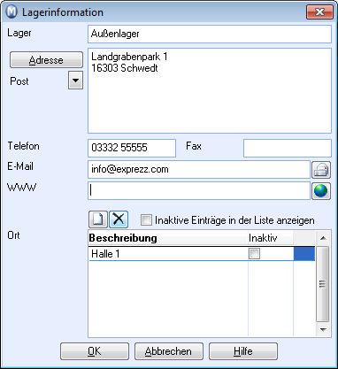The height and width of the screenshot is (369, 338).
Task: Open website via the globe icon
Action: [321, 191]
